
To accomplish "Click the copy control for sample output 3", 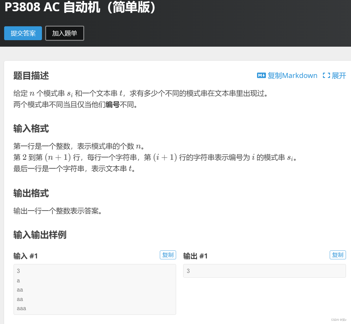I will (338, 255).
